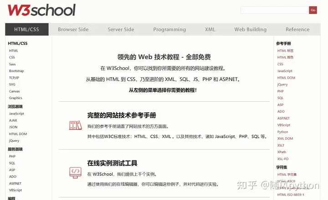The image size is (328, 200).
Task: Open the Python reference link
Action: 282,132
